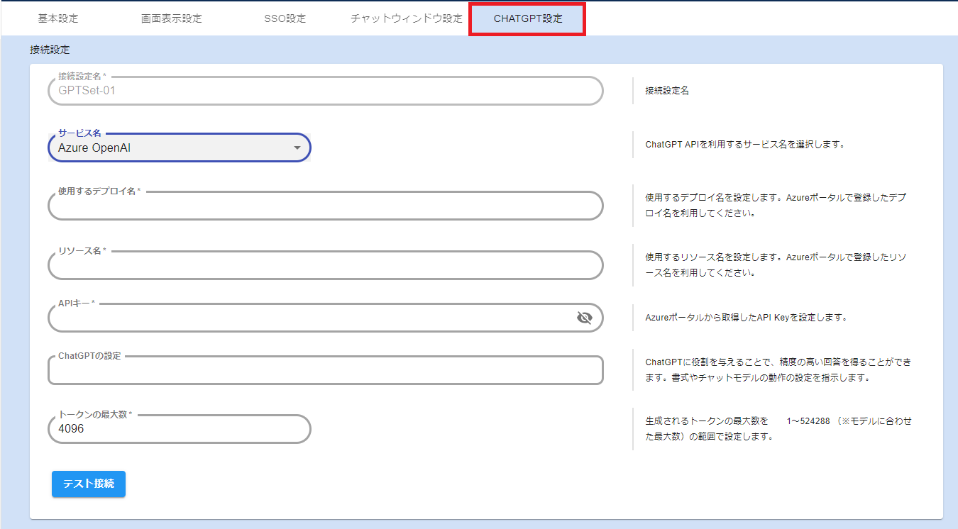Viewport: 958px width, 529px height.
Task: Click the deploy name description text
Action: pos(775,205)
